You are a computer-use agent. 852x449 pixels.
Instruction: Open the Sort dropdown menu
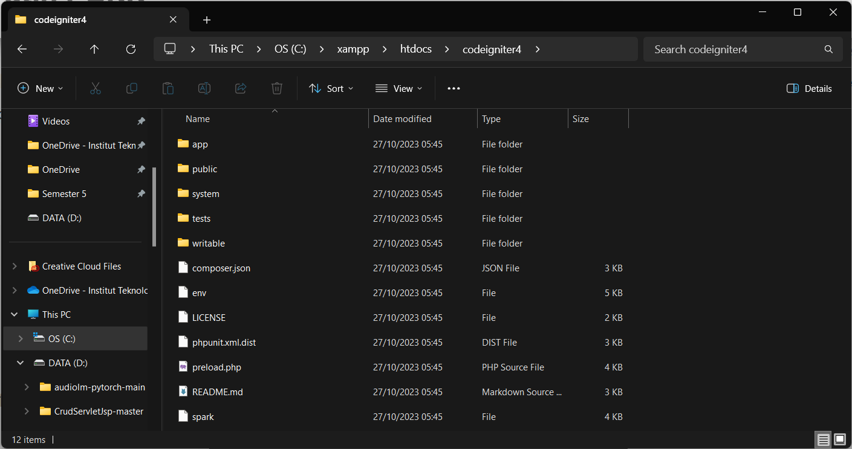pos(331,88)
